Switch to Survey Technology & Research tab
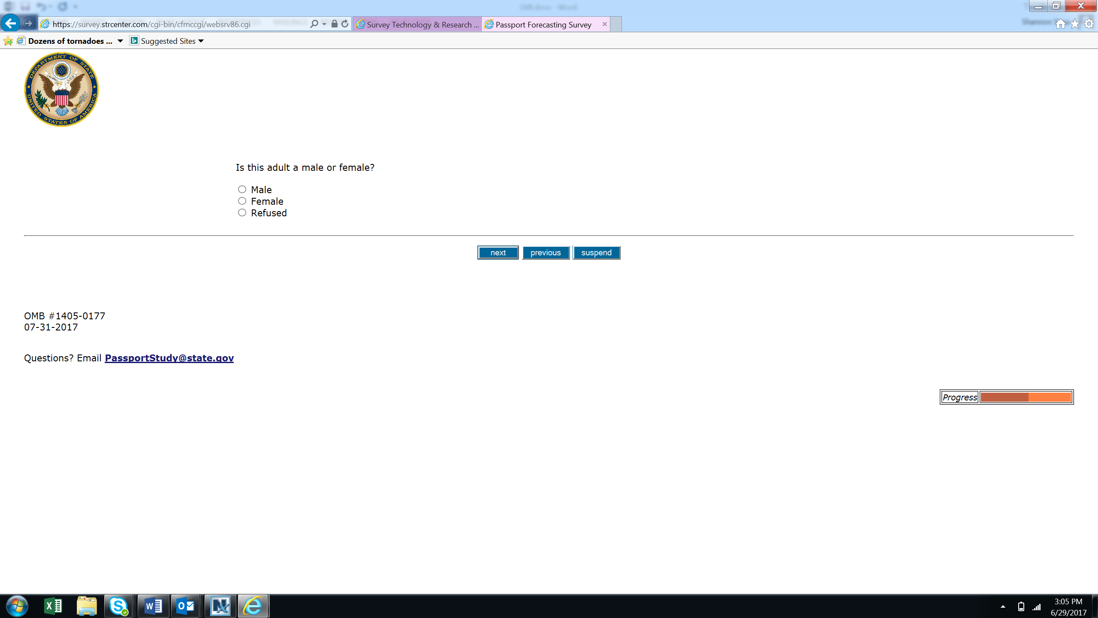The width and height of the screenshot is (1098, 618). tap(417, 24)
